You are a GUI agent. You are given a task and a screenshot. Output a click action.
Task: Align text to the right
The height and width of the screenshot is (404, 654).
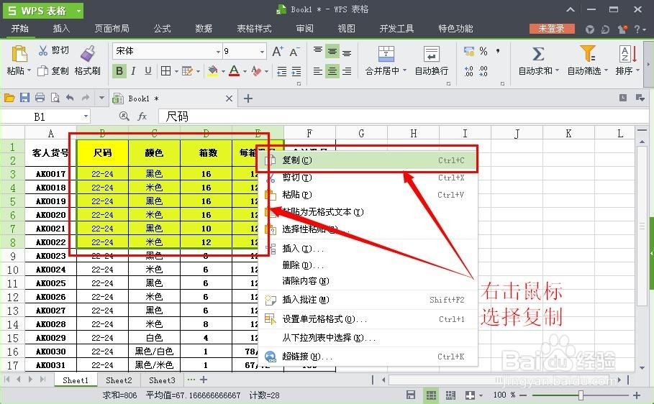point(347,71)
